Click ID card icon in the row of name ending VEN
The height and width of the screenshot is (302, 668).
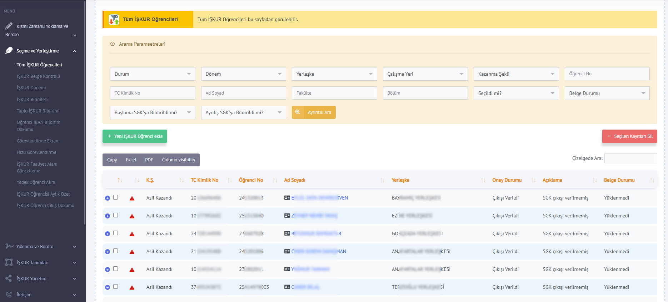pos(287,198)
